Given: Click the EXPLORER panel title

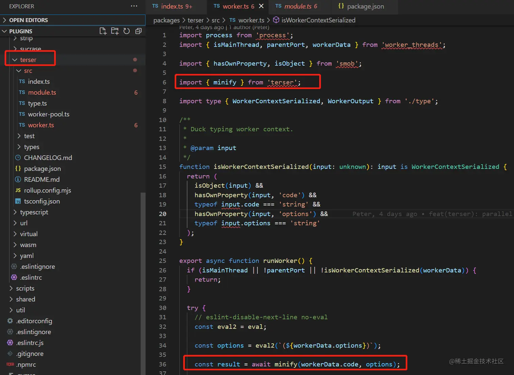Looking at the screenshot, I should [x=22, y=6].
